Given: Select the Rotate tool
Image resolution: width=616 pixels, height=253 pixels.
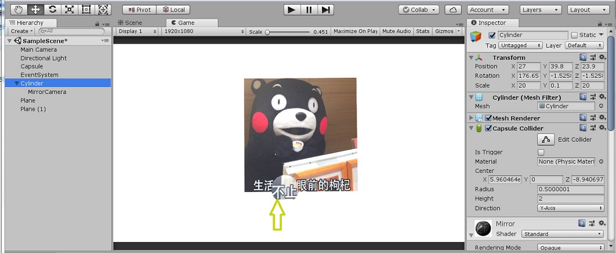Looking at the screenshot, I should (52, 9).
